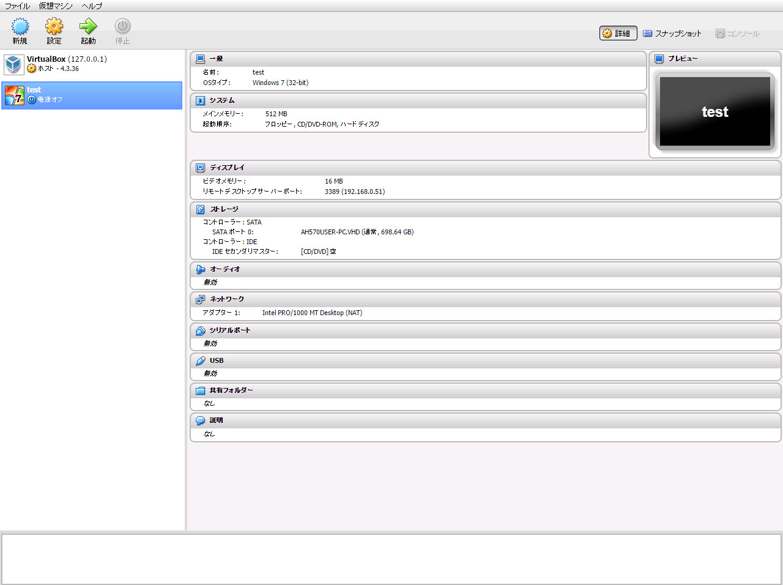Image resolution: width=783 pixels, height=585 pixels.
Task: Open the ヘルプ menu
Action: (92, 6)
